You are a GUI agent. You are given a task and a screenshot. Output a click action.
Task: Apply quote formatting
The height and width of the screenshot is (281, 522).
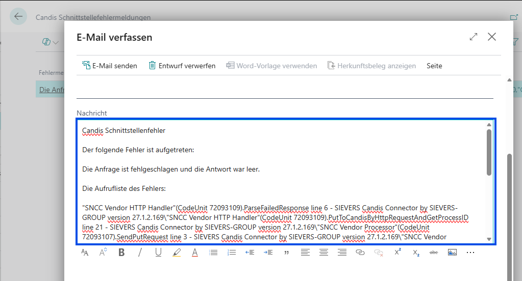(x=286, y=253)
